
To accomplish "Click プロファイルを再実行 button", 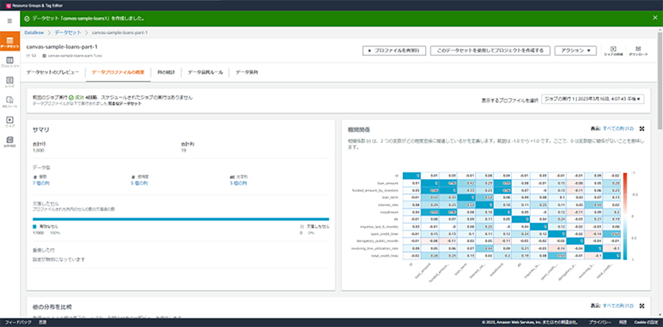I will (393, 50).
